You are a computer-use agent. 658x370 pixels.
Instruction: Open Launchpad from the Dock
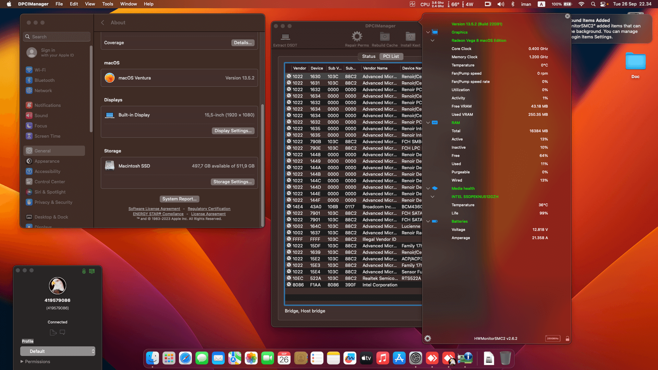point(169,358)
